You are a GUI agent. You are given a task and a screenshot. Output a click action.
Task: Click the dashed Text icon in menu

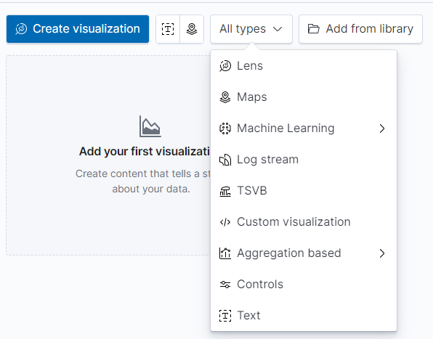[x=225, y=315]
